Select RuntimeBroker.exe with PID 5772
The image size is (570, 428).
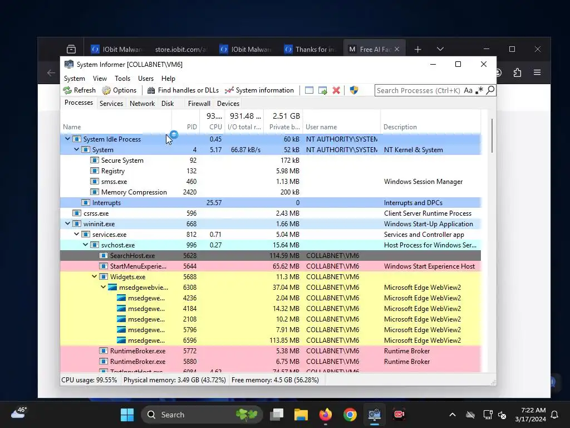[x=271, y=351]
